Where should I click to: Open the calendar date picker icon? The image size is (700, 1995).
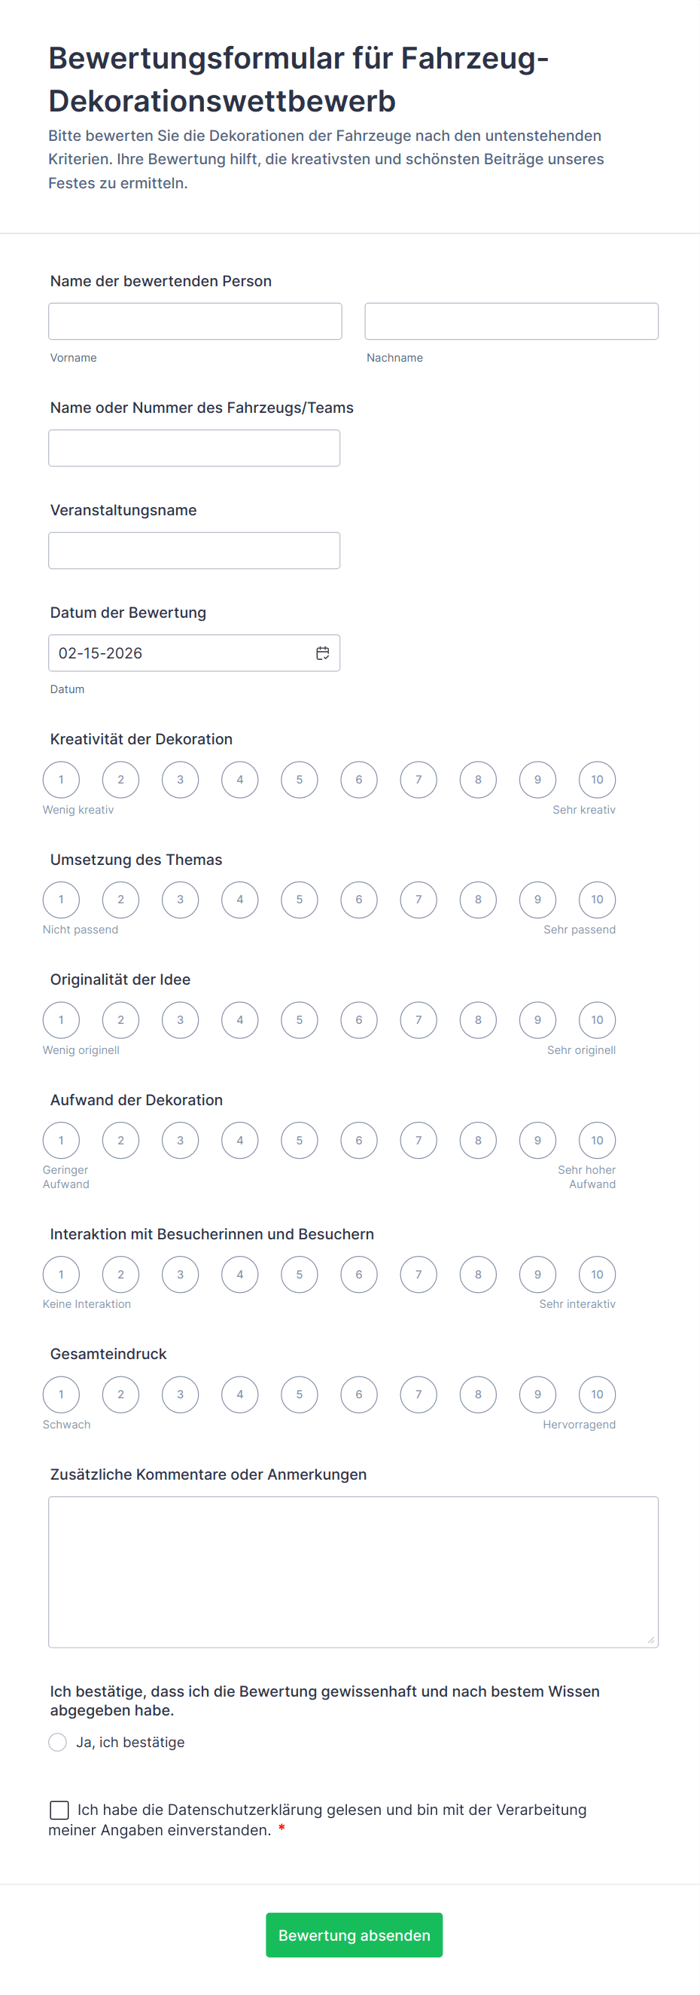click(x=323, y=653)
